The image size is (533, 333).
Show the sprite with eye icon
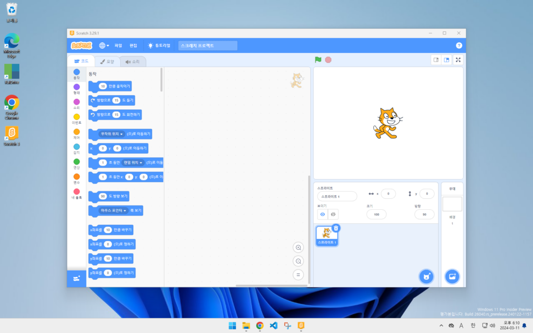pos(322,214)
